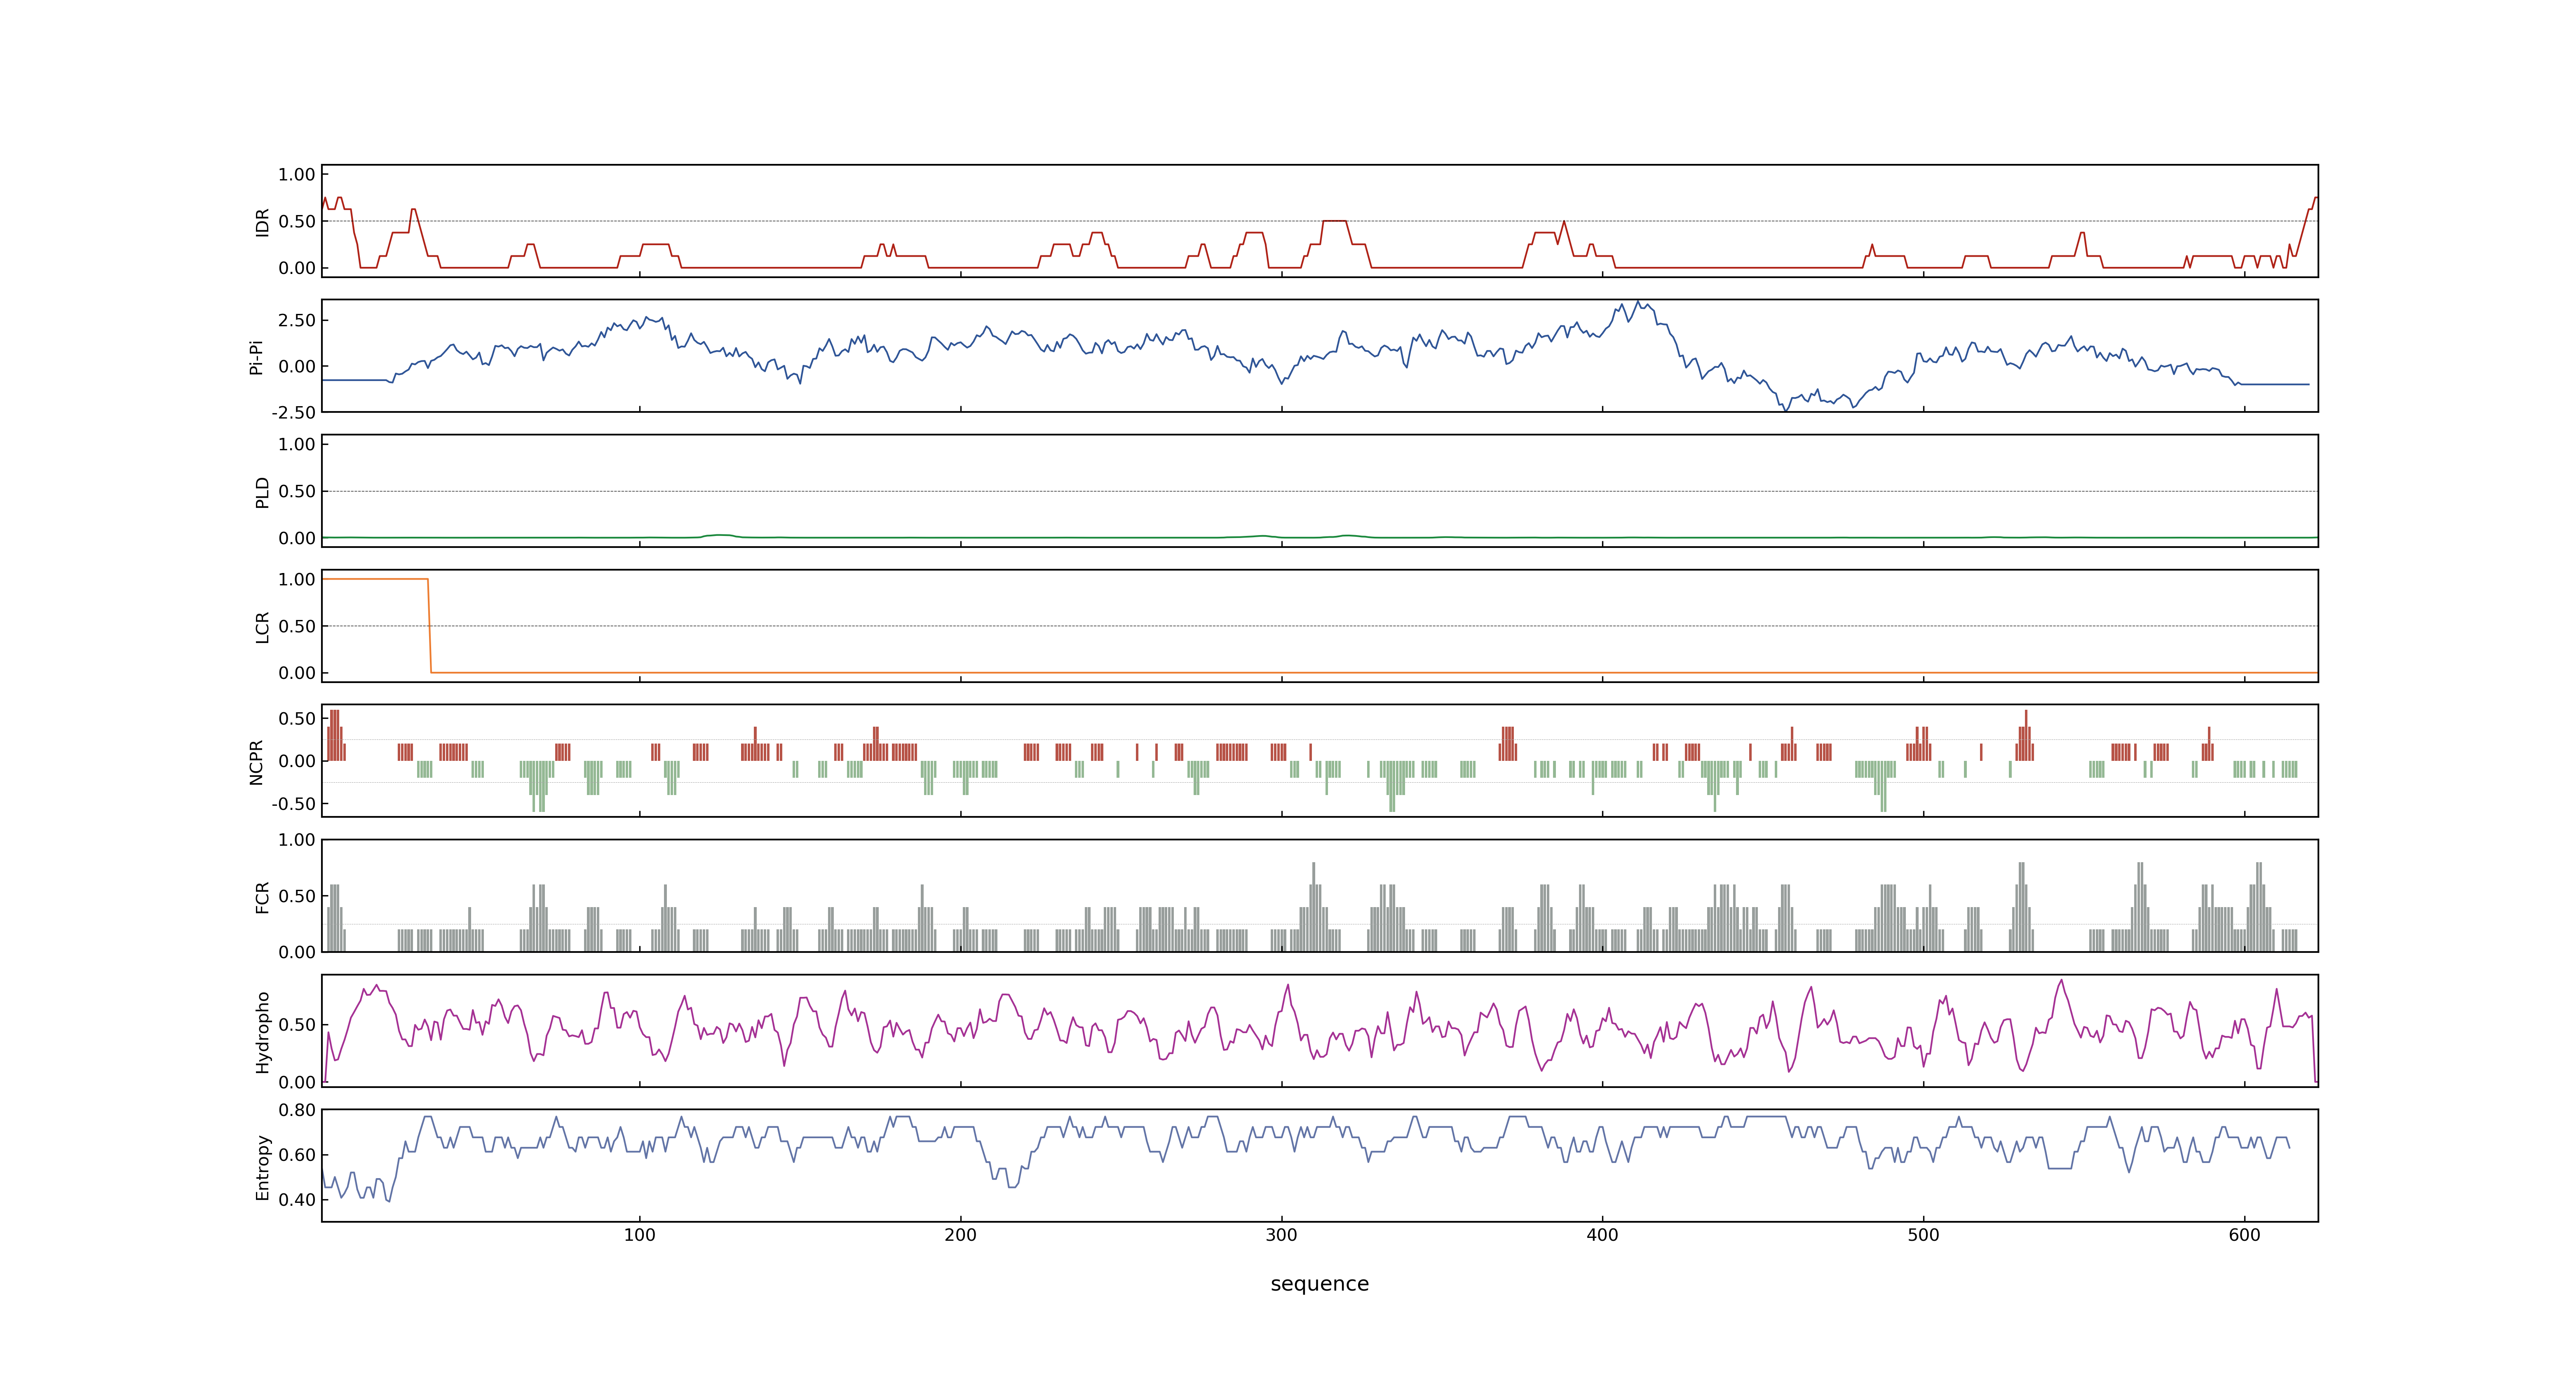The image size is (2576, 1373).
Task: Click the x-axis tick label 400
Action: (1602, 1235)
